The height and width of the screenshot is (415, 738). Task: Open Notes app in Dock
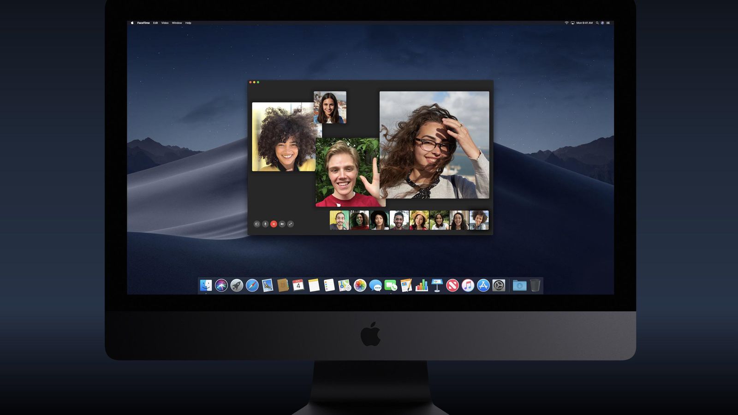tap(314, 285)
